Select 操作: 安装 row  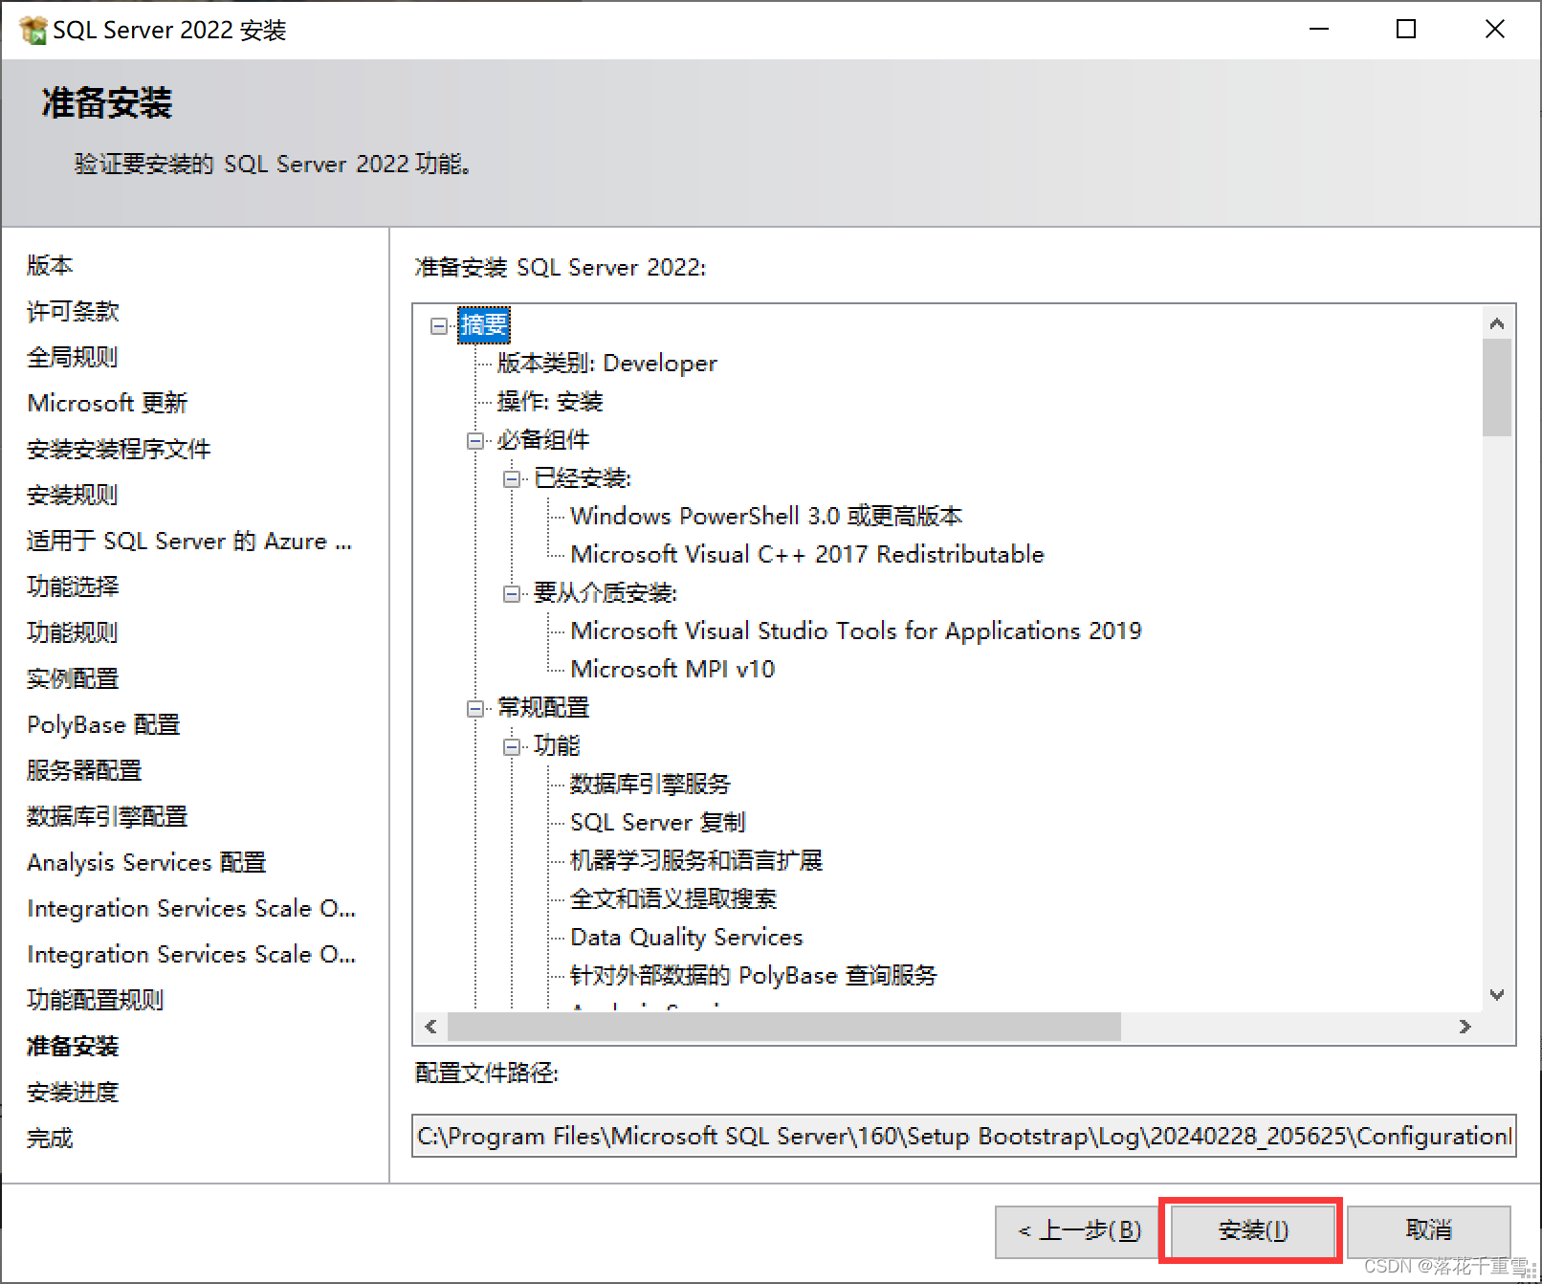550,402
